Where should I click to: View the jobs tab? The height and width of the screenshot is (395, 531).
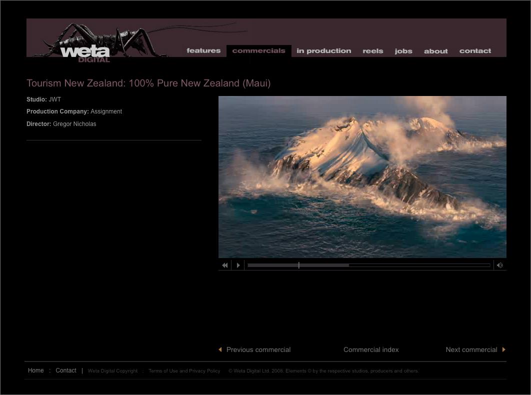point(403,51)
